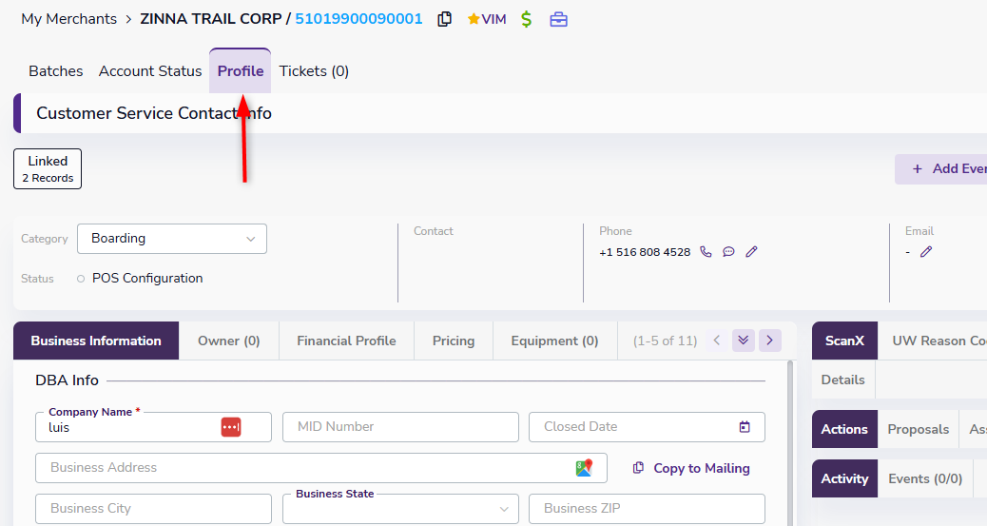Screen dimensions: 987x526
Task: Click the VIM star icon
Action: 474,19
